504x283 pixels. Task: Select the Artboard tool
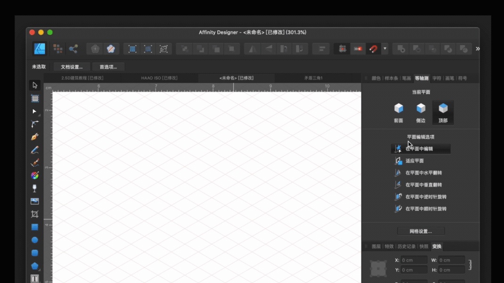coord(35,98)
